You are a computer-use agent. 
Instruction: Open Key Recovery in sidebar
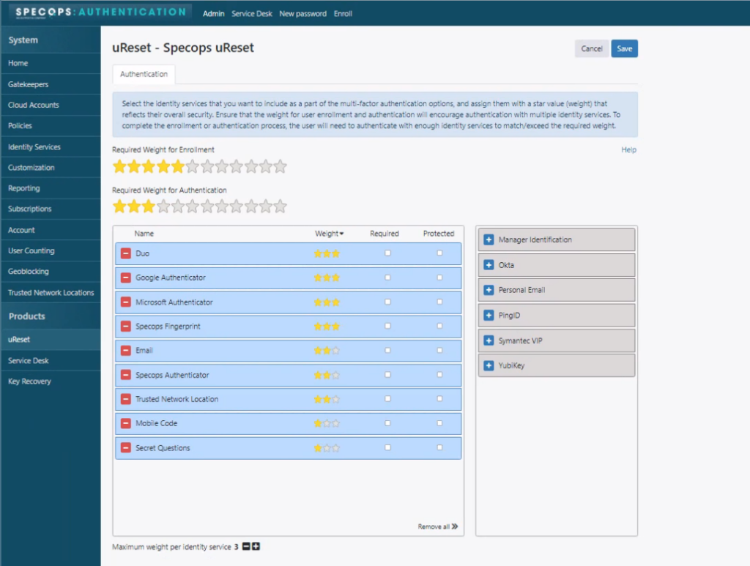click(x=51, y=381)
